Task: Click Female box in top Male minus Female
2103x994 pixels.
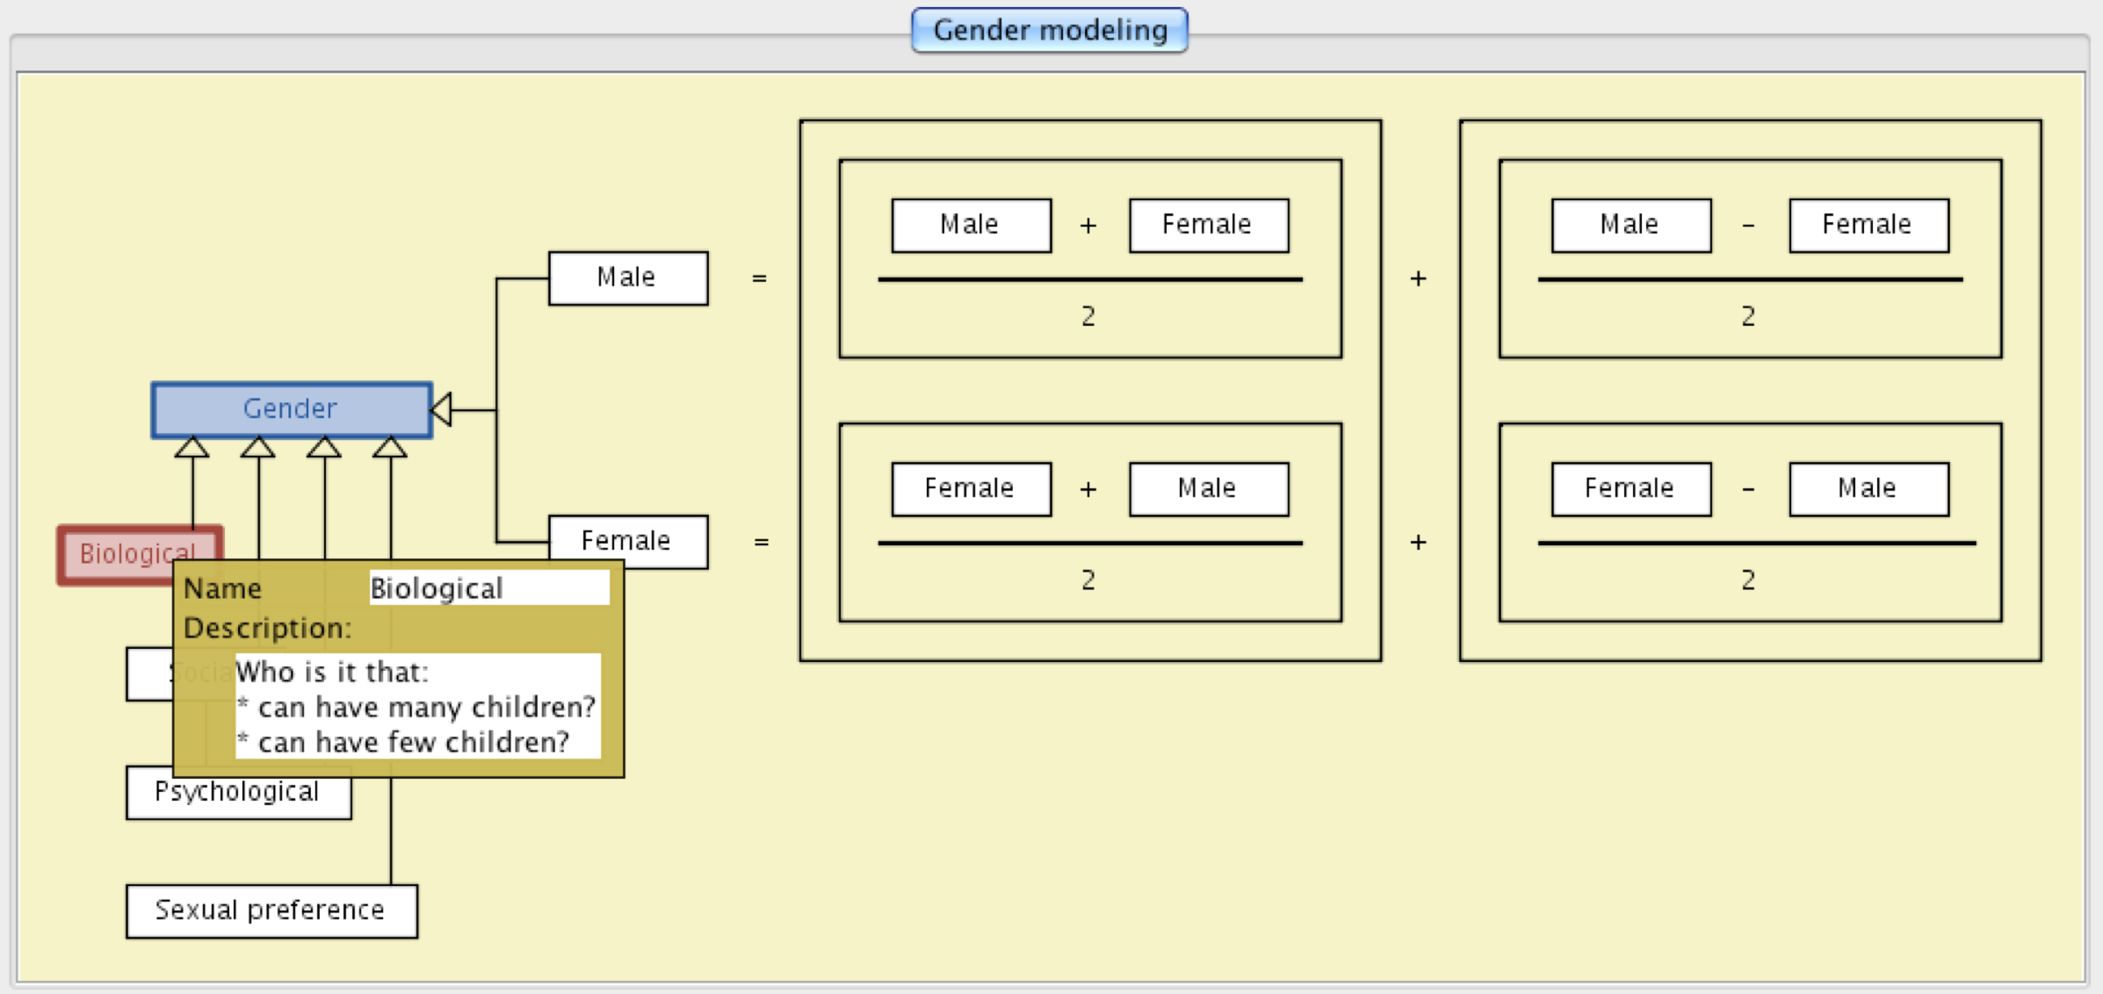Action: [1868, 226]
